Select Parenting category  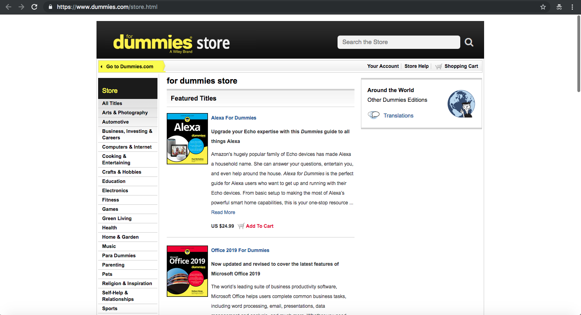(128, 265)
